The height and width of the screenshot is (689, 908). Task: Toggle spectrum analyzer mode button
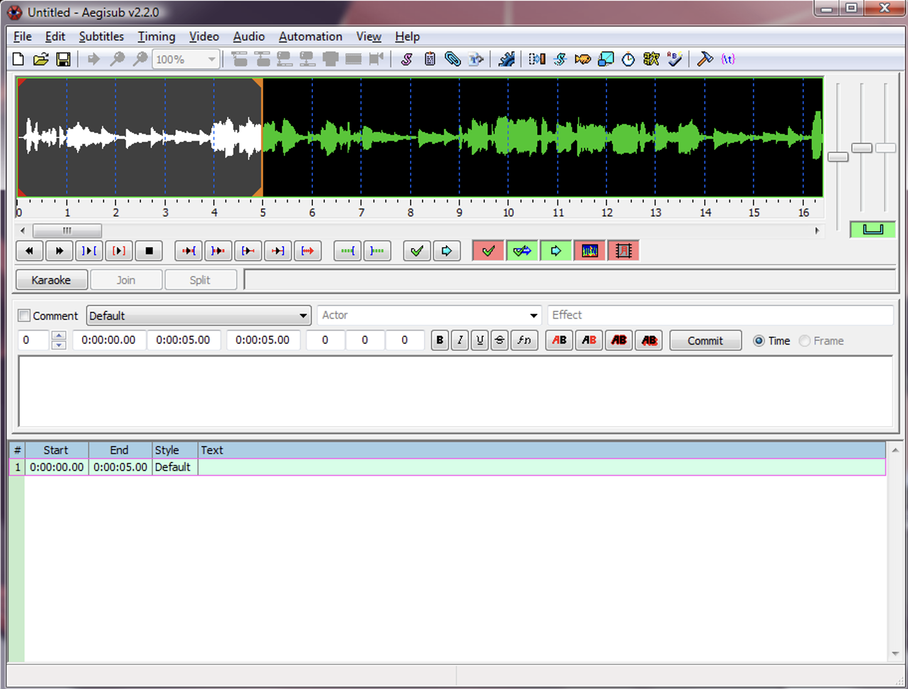coord(589,251)
